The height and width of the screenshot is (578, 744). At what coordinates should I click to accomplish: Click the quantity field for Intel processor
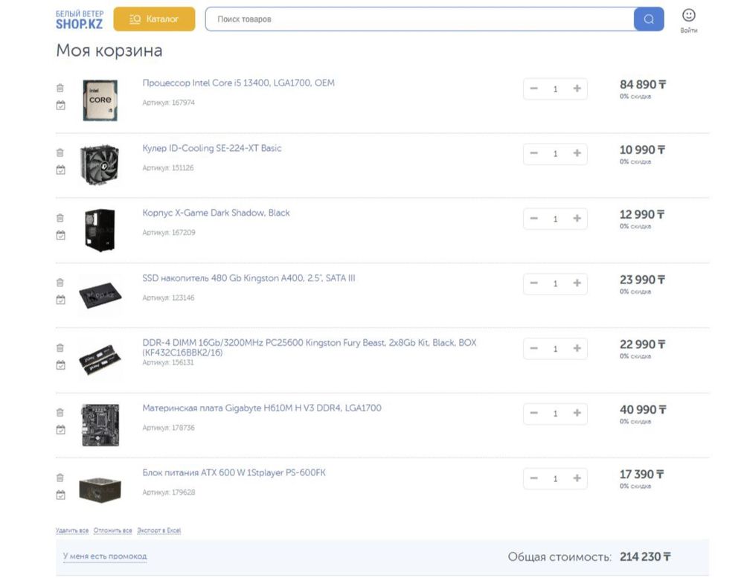point(555,89)
